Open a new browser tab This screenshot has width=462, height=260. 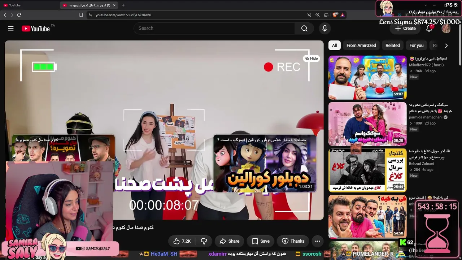[123, 5]
